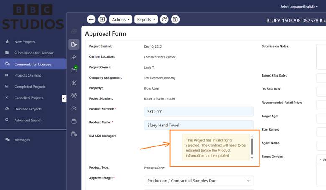Click the add new plus icon
This screenshot has height=190, width=326.
[x=102, y=19]
